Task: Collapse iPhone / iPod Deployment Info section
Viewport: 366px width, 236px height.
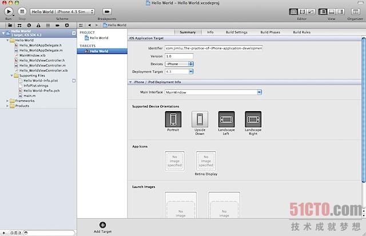Action: [130, 82]
